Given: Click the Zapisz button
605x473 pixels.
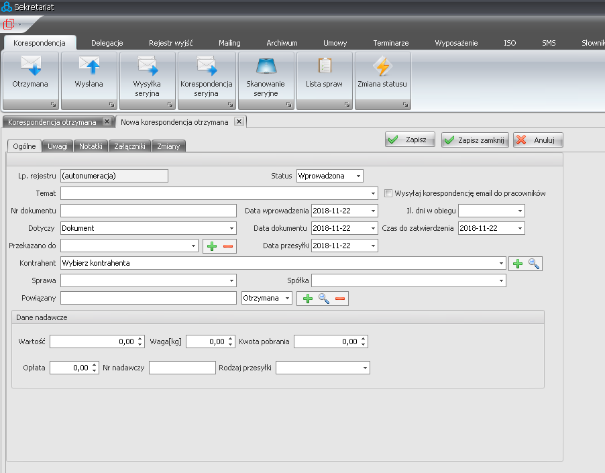Looking at the screenshot, I should [410, 140].
